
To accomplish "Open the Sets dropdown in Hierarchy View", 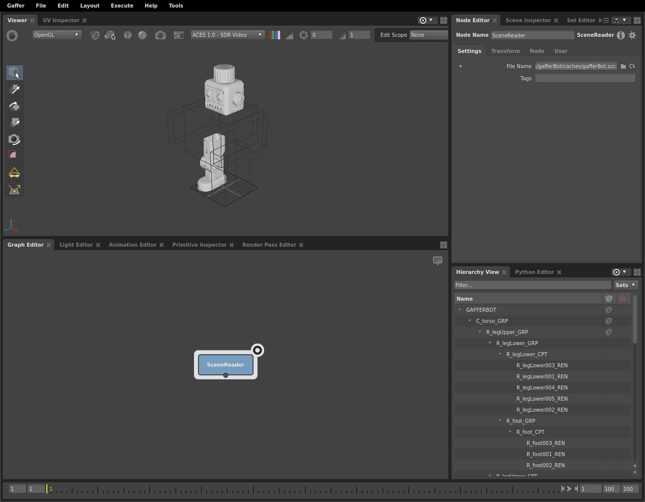I will click(x=626, y=285).
